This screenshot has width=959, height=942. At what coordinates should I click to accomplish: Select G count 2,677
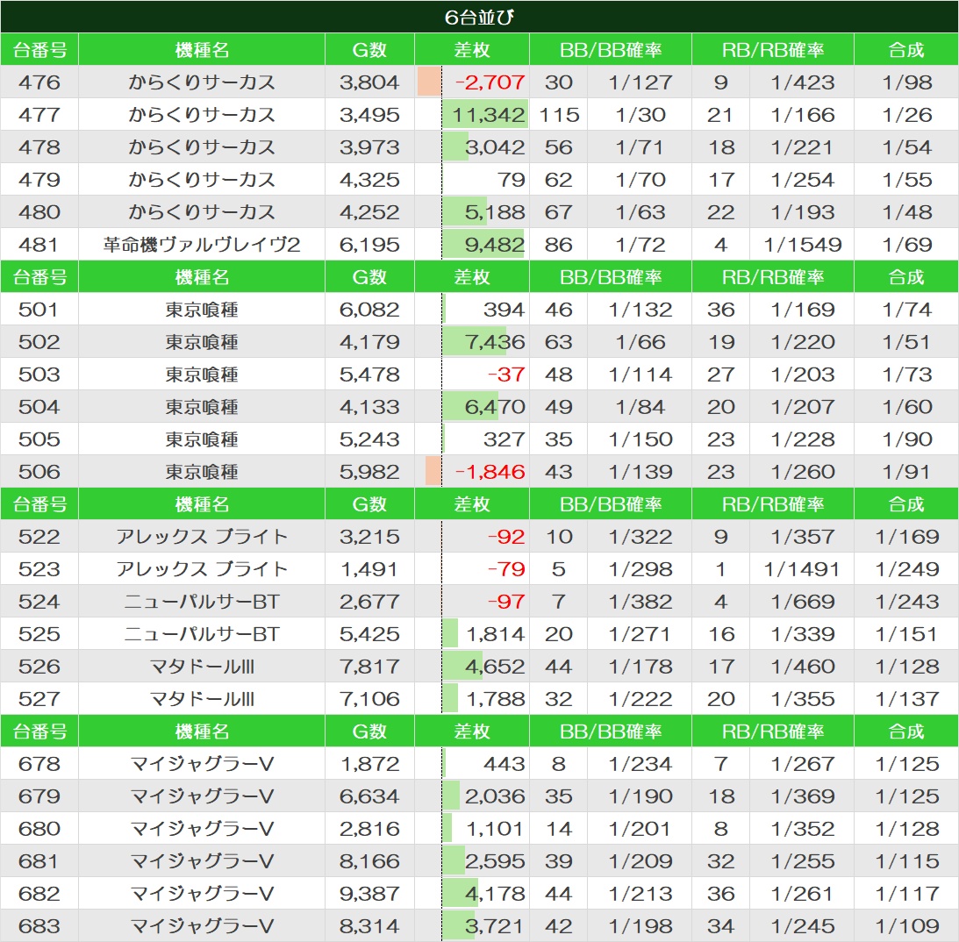pyautogui.click(x=369, y=601)
